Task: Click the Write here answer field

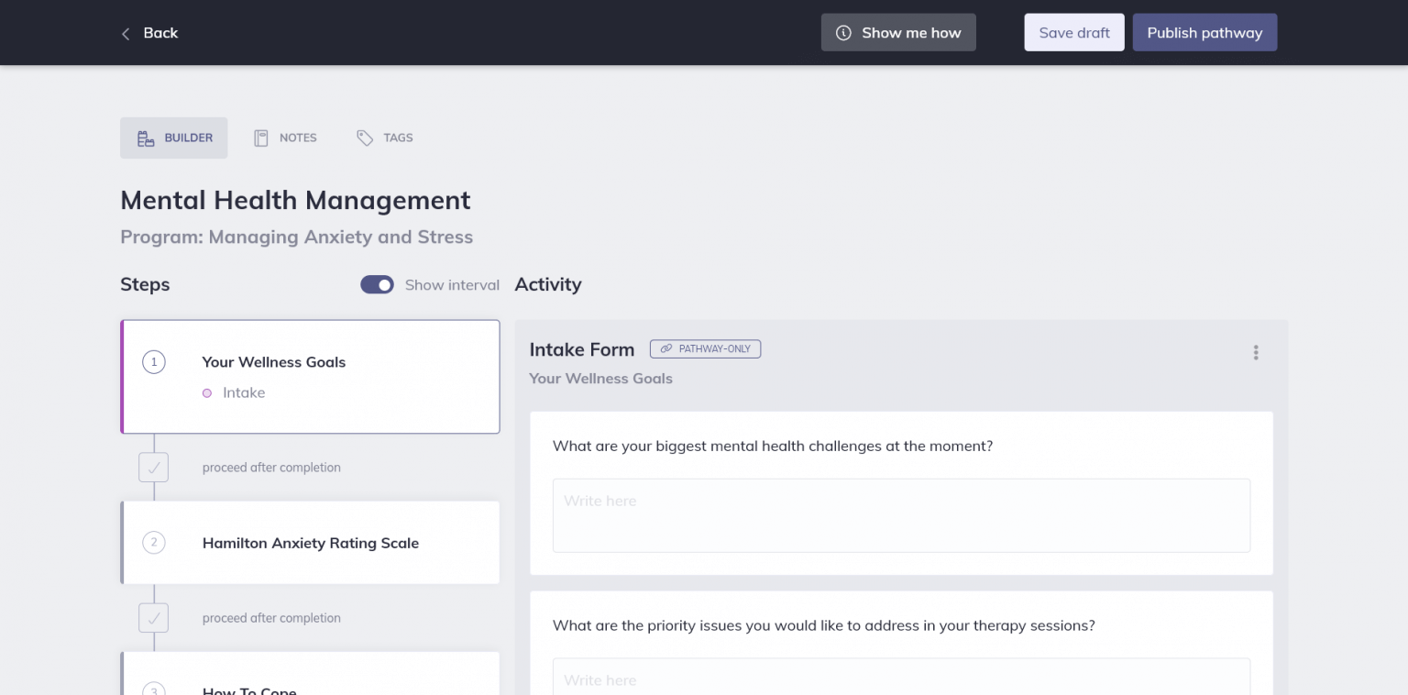Action: 901,514
